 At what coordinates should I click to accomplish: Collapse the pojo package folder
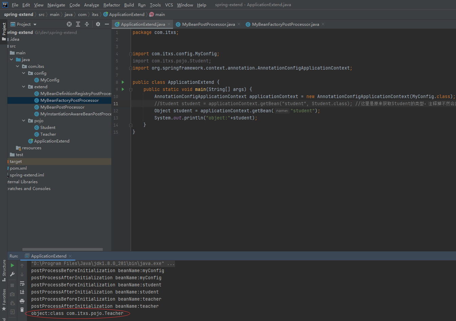click(24, 121)
